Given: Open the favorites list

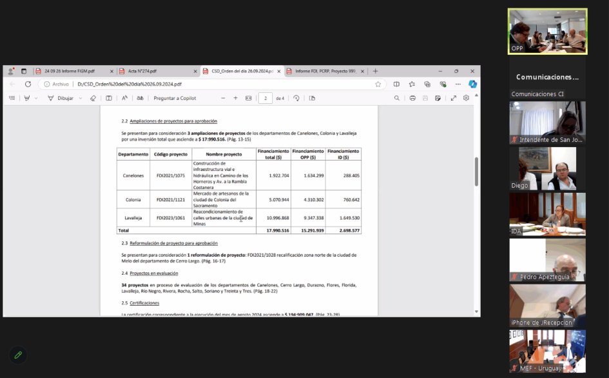Looking at the screenshot, I should 412,84.
